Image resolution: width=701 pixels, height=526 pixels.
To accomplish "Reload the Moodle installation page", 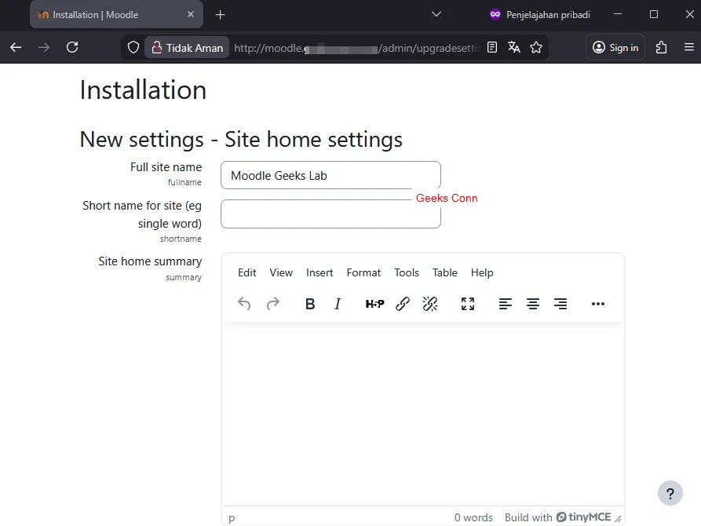I will click(72, 47).
